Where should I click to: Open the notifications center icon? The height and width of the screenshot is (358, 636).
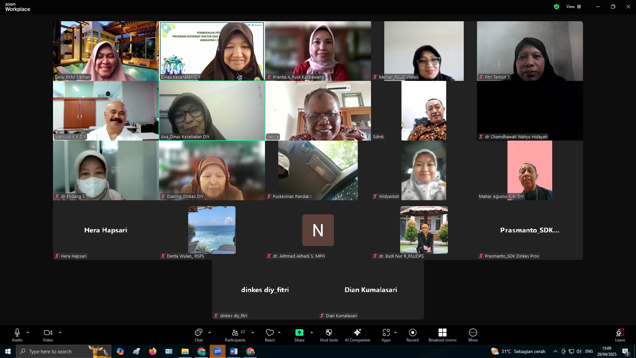(626, 352)
